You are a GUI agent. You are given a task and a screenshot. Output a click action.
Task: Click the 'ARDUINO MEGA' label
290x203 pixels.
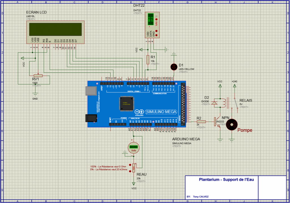[186, 139]
